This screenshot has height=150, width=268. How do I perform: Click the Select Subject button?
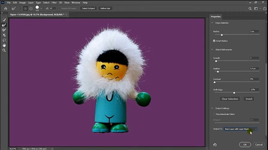pyautogui.click(x=88, y=8)
